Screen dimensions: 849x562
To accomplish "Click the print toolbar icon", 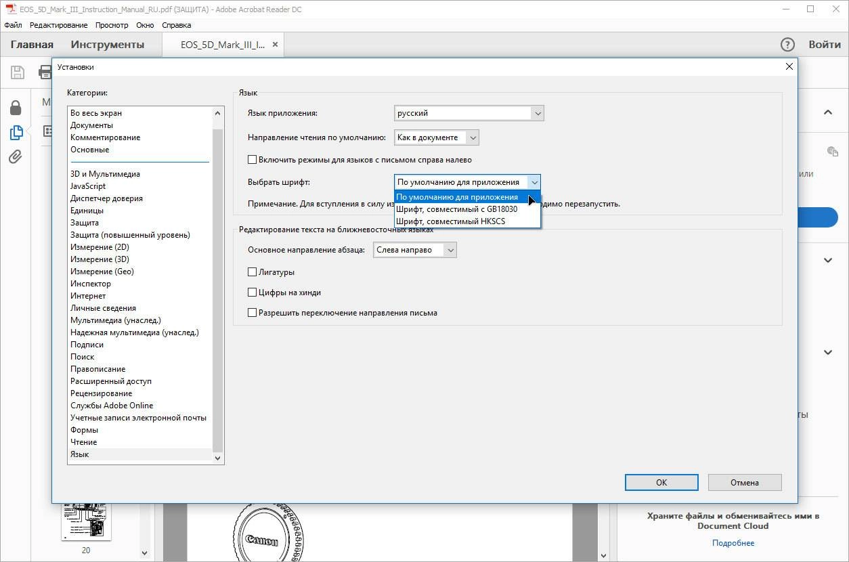I will tap(45, 72).
